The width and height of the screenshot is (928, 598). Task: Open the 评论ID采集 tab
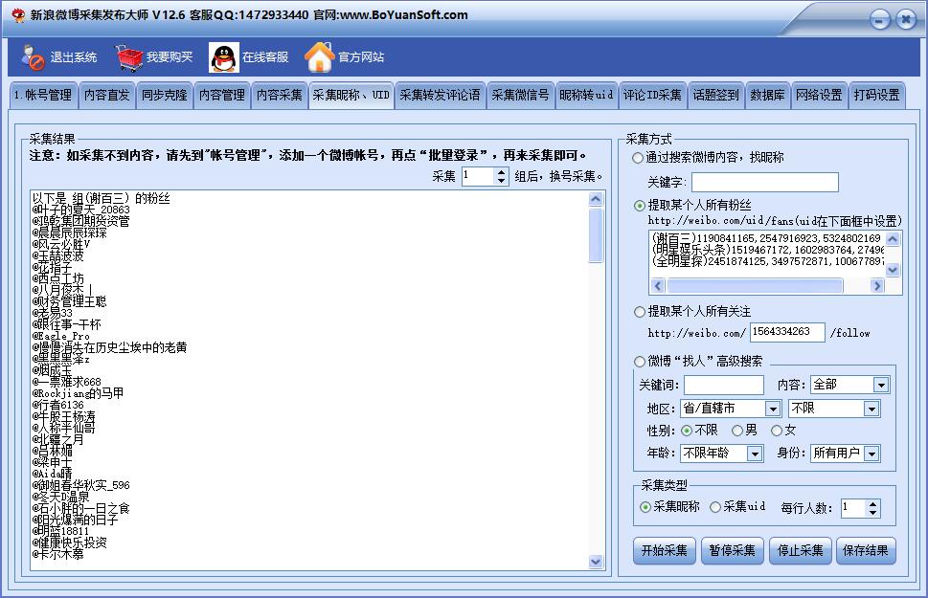point(652,96)
